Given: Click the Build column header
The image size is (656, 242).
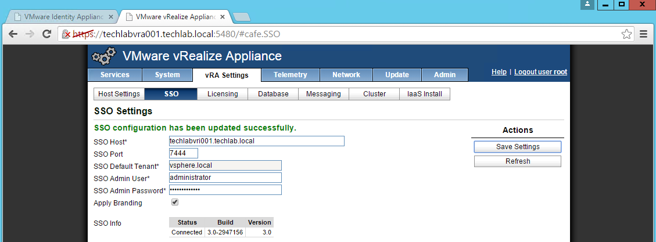Looking at the screenshot, I should (x=225, y=222).
